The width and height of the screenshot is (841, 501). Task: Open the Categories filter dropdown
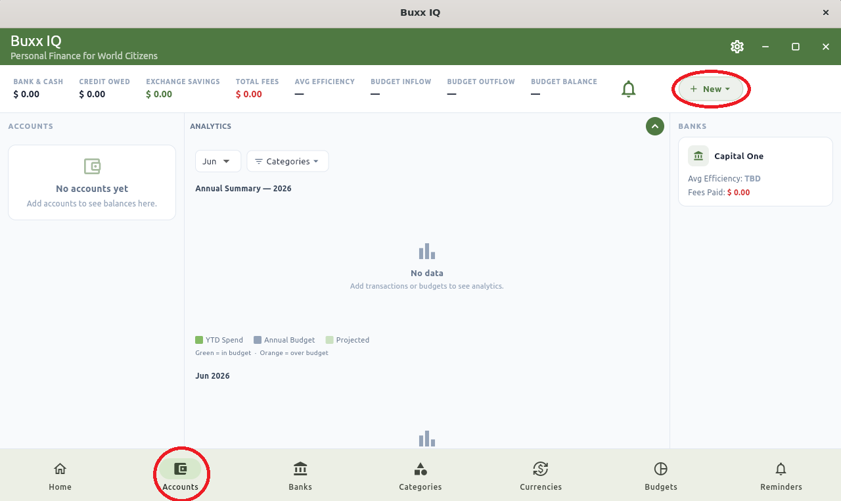point(288,161)
